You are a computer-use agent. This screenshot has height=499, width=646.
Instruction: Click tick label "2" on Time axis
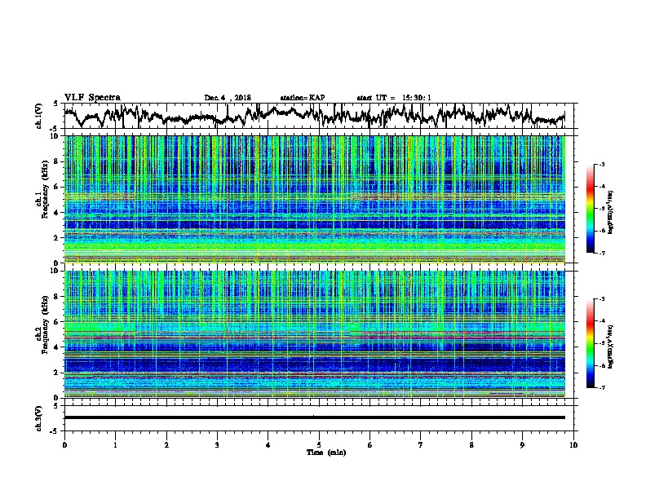(x=166, y=445)
